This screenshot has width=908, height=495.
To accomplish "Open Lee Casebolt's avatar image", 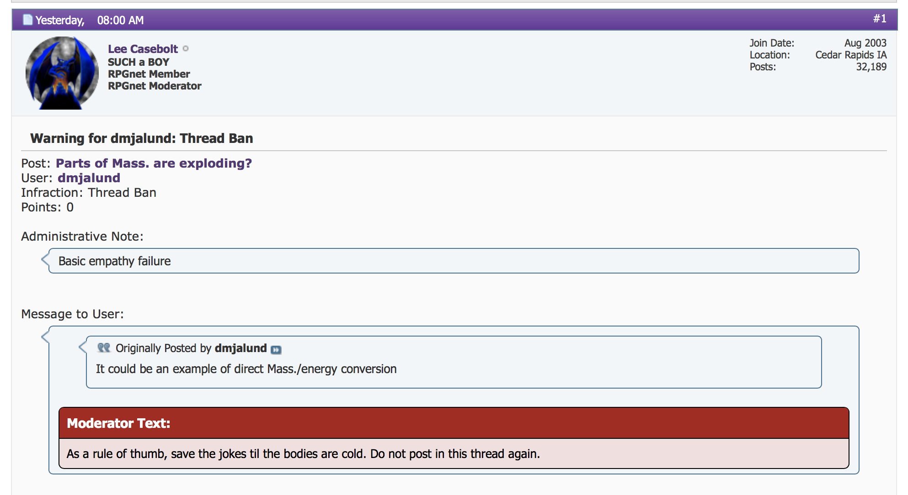I will 62,73.
